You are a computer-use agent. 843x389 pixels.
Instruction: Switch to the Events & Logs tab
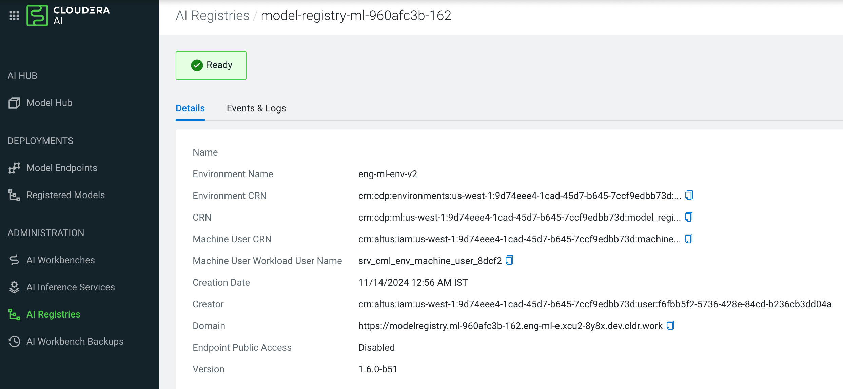pyautogui.click(x=256, y=108)
